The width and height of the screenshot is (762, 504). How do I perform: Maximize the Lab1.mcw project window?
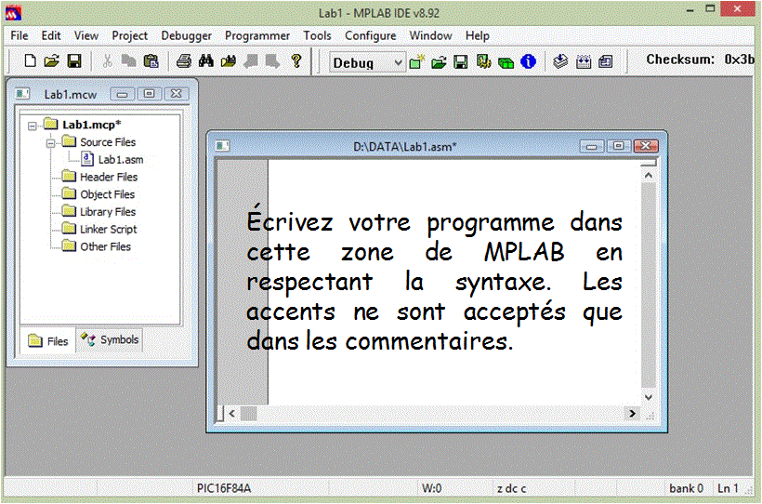[149, 94]
